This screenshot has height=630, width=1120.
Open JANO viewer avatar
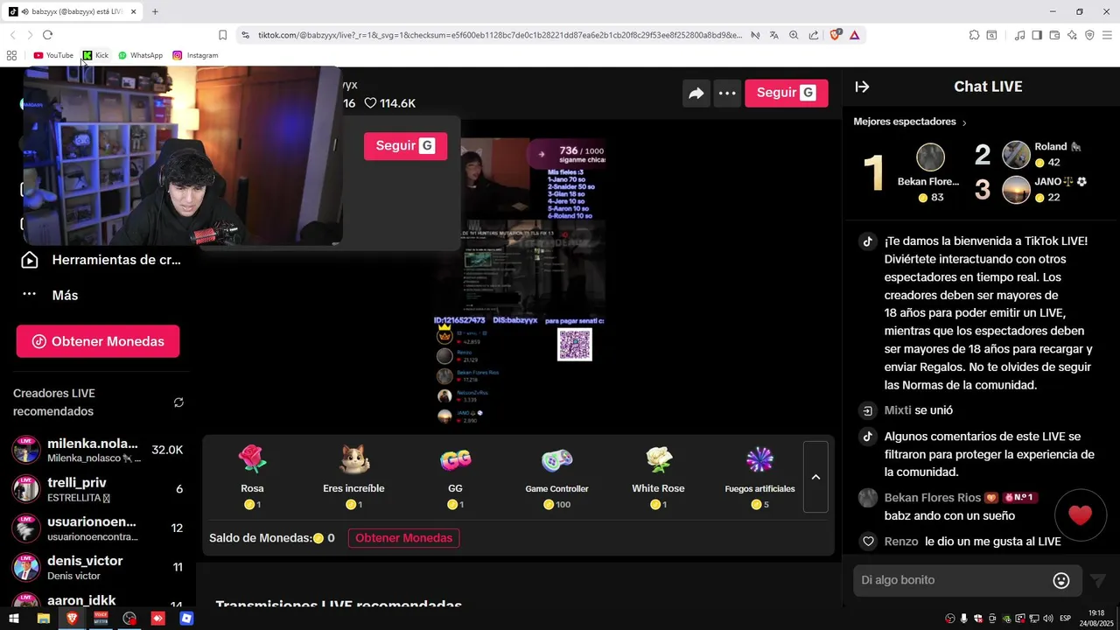click(1016, 189)
